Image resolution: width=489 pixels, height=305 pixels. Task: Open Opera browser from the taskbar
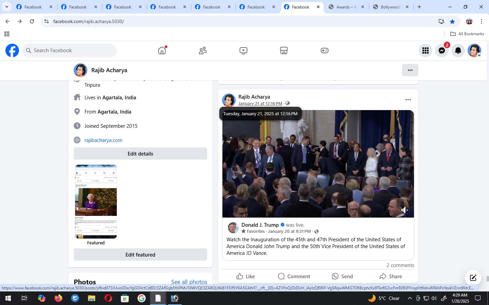108,298
